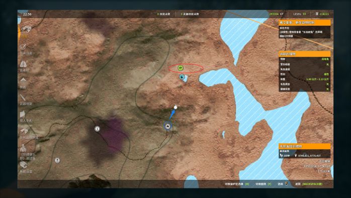Toggle the reserve menu [H] option

[x=237, y=184]
